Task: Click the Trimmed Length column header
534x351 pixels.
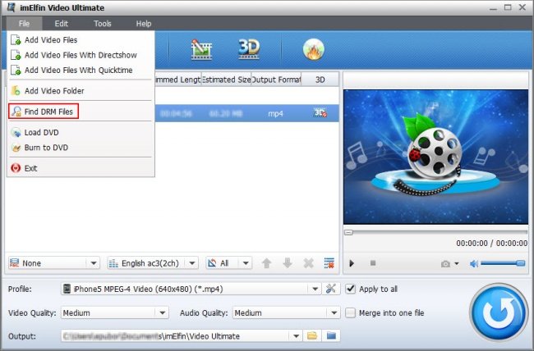Action: point(178,80)
